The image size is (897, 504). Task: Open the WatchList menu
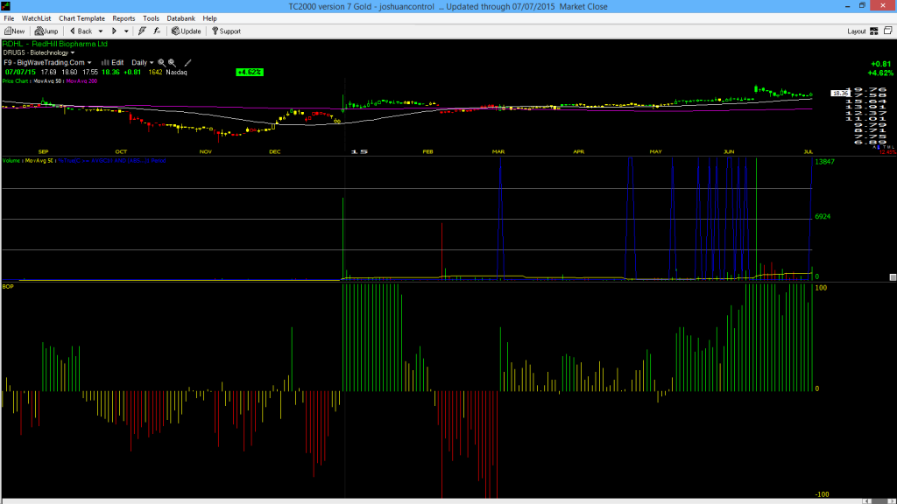(36, 18)
